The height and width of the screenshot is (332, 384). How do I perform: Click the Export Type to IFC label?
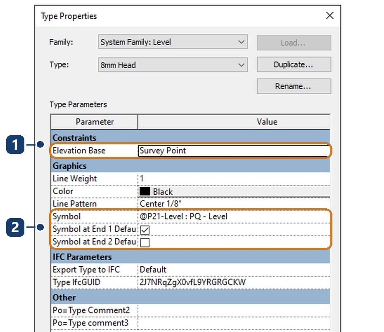coord(86,270)
